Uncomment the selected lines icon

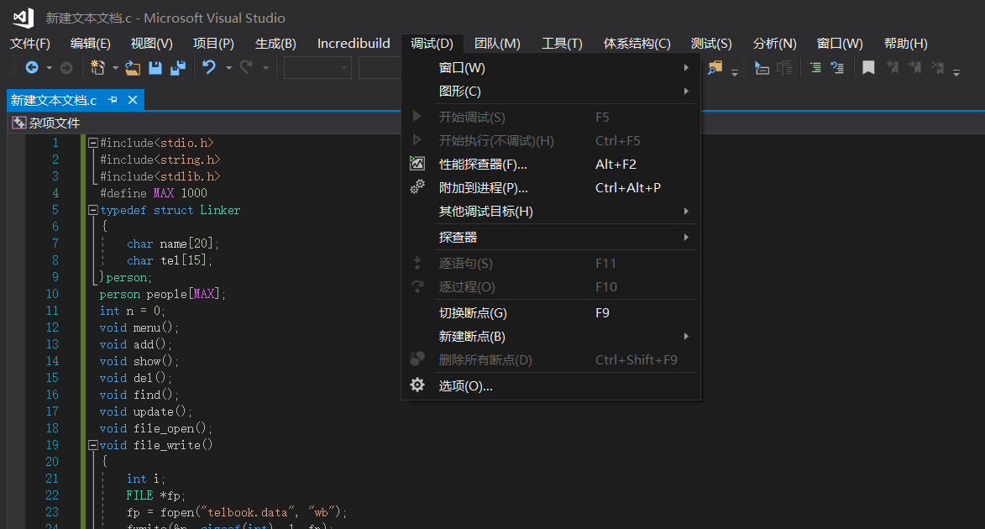837,67
